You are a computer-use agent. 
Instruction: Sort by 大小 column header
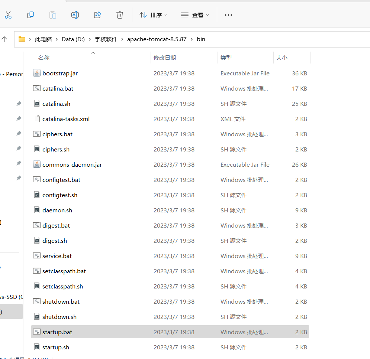(282, 58)
